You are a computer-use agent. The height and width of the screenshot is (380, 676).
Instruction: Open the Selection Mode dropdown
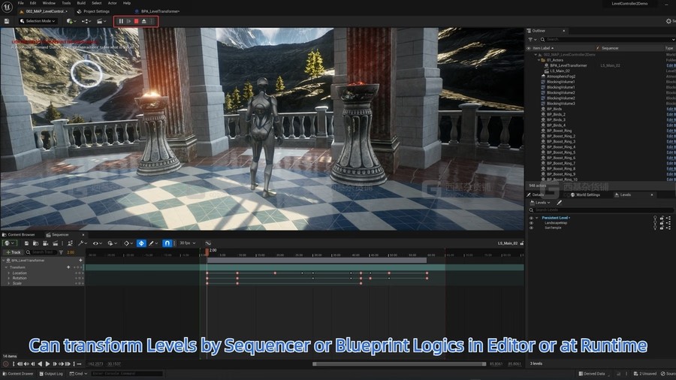click(x=36, y=21)
